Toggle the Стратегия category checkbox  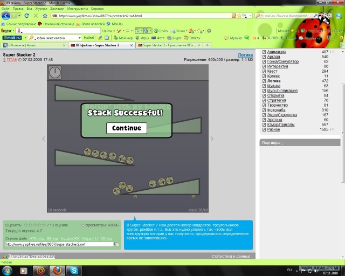click(x=264, y=100)
